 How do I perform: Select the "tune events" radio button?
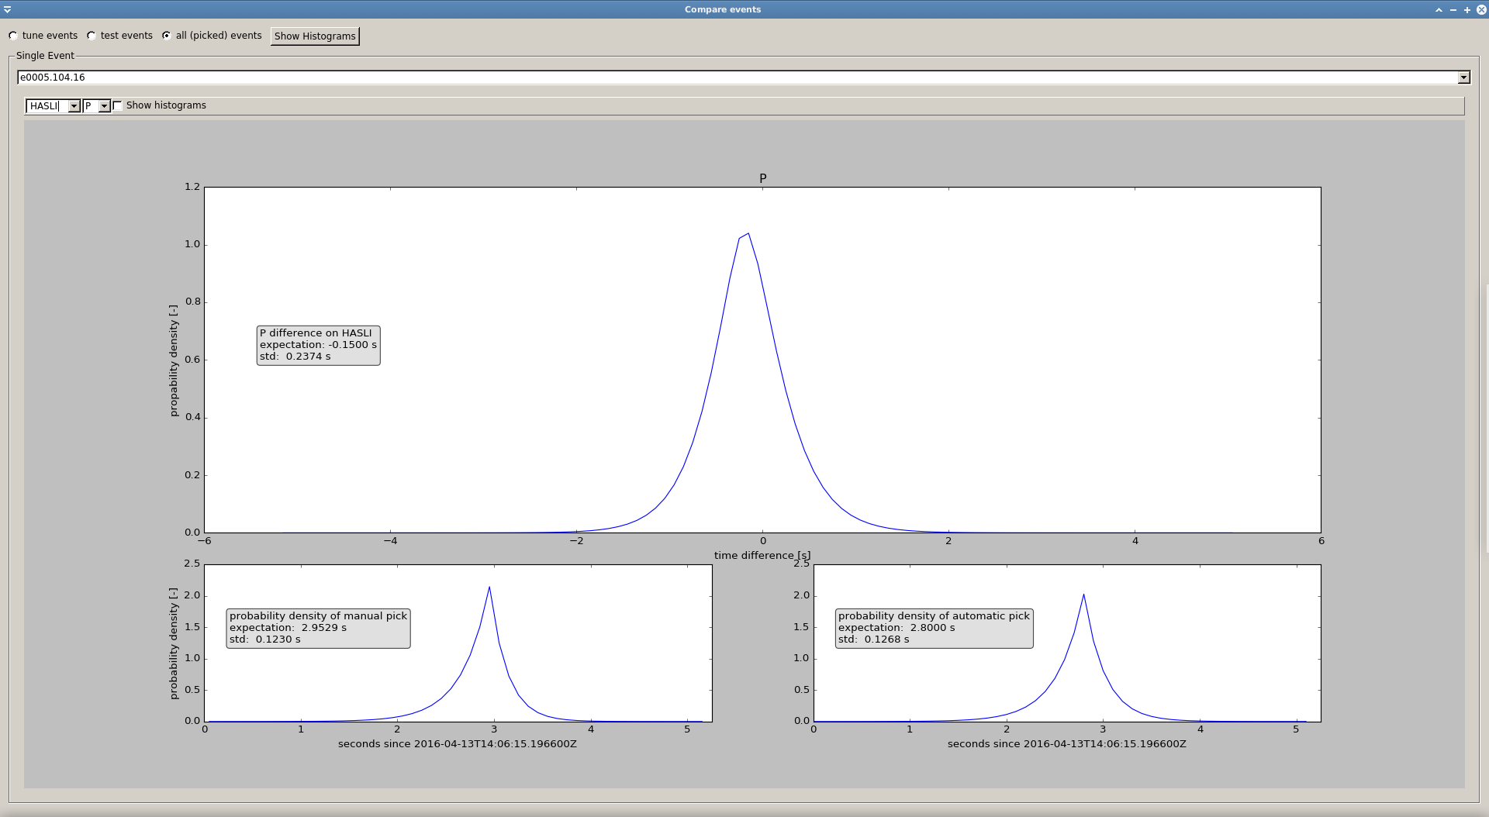(14, 36)
